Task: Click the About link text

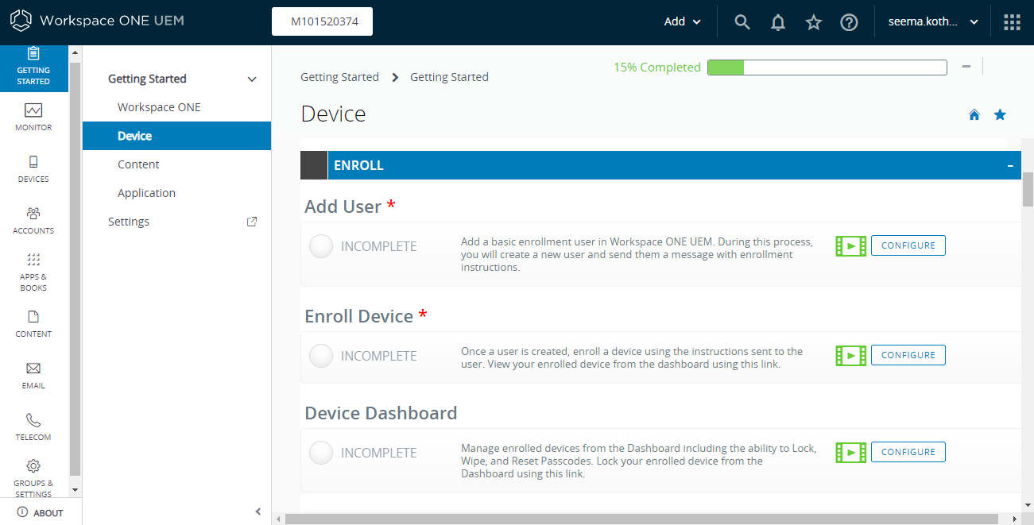Action: click(x=48, y=513)
